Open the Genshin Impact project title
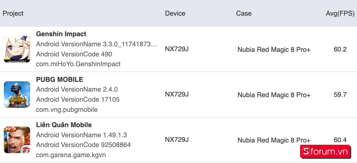This screenshot has height=163, width=357. point(61,34)
